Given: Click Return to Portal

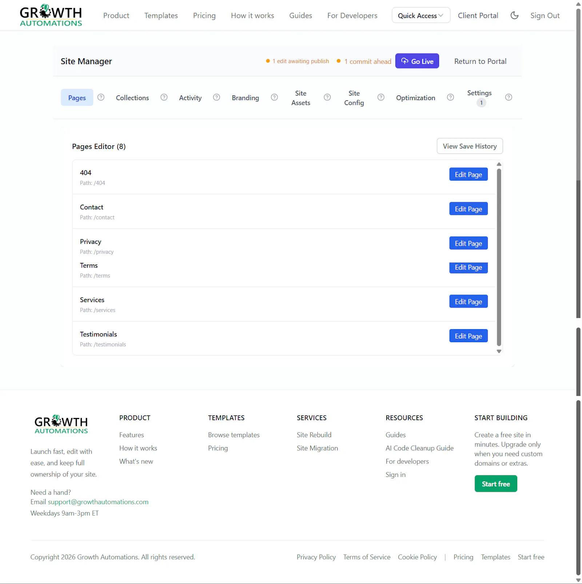Looking at the screenshot, I should [x=480, y=61].
